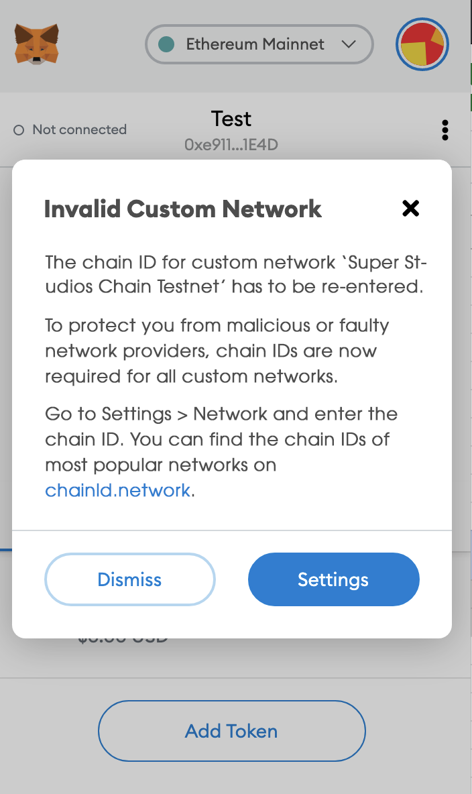This screenshot has height=794, width=472.
Task: Click the MetaMask fox logo
Action: tap(36, 44)
